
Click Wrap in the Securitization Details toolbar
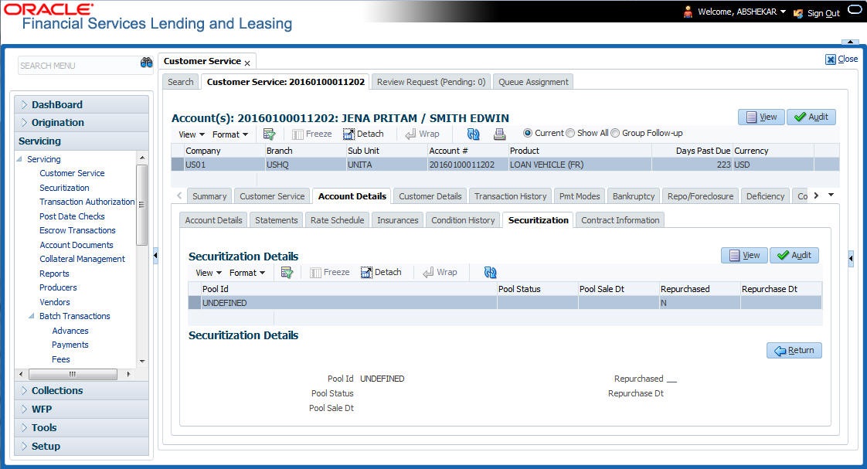(x=440, y=272)
